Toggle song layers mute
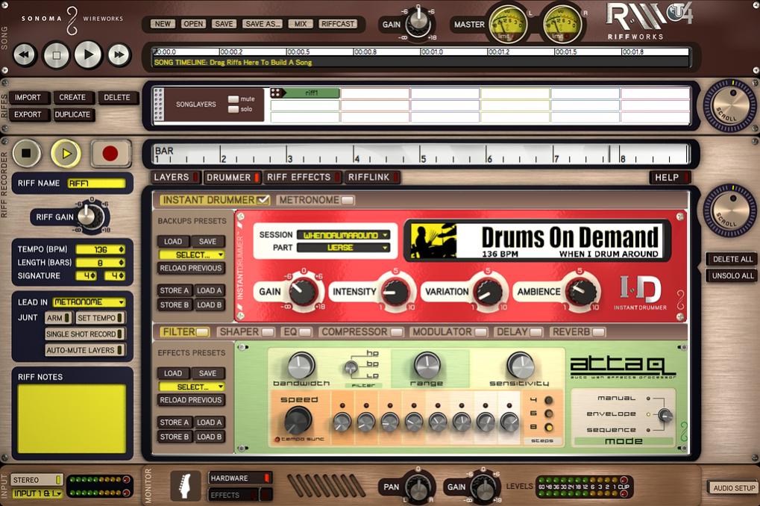Image resolution: width=760 pixels, height=506 pixels. 233,99
